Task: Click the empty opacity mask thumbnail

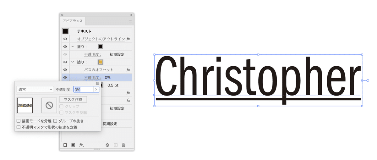Action: coord(49,105)
